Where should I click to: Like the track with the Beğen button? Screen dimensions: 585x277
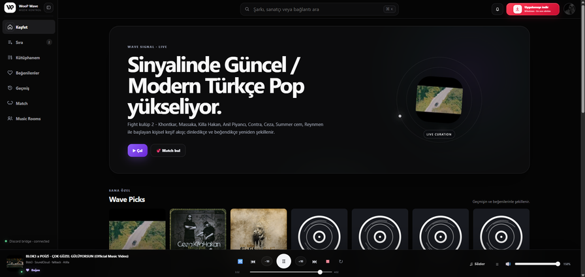pos(33,270)
